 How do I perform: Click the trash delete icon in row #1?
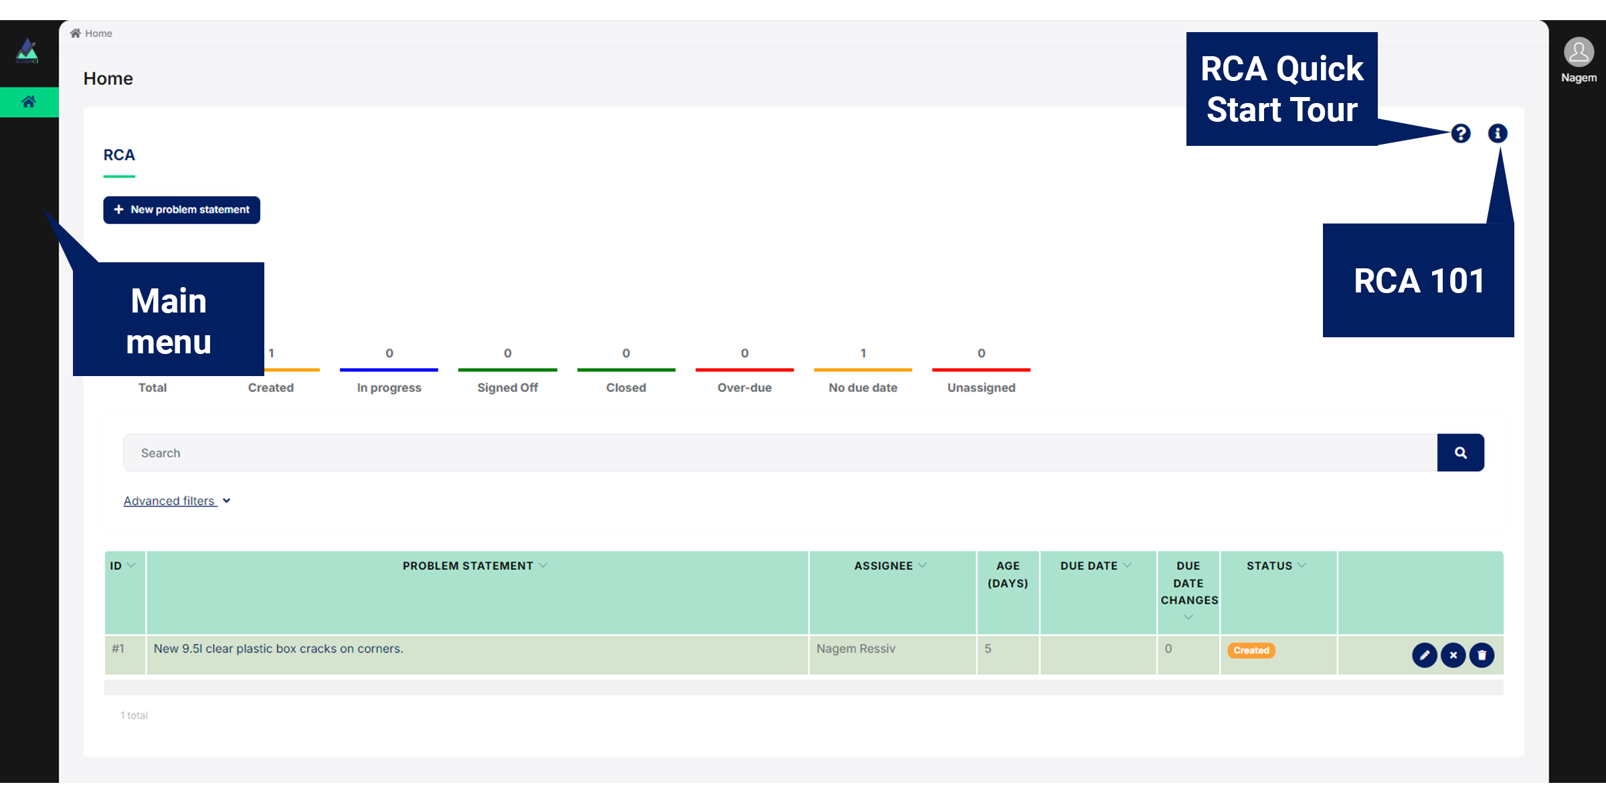[1482, 655]
